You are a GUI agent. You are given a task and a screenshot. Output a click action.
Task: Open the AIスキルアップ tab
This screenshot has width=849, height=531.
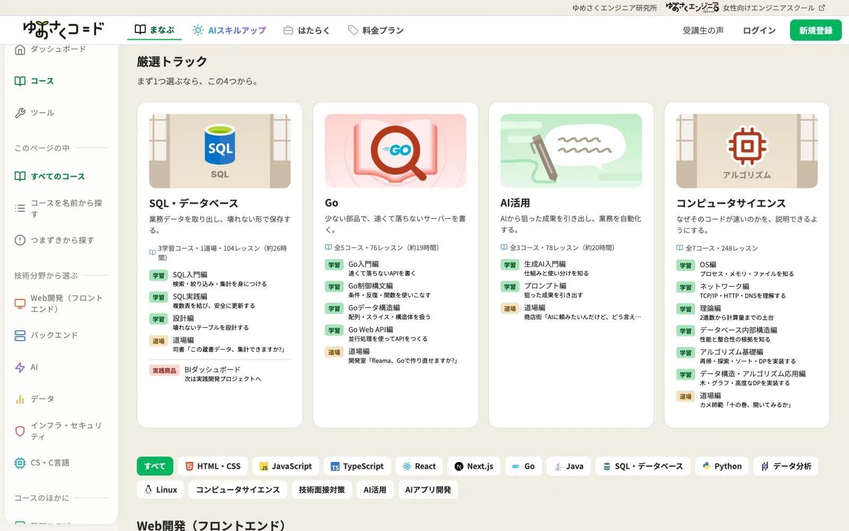pyautogui.click(x=229, y=30)
